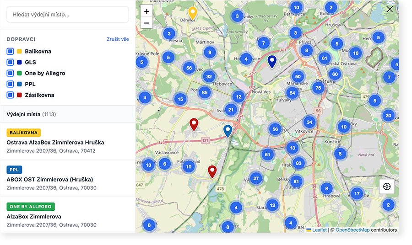Zoom out the map with minus button

146,23
